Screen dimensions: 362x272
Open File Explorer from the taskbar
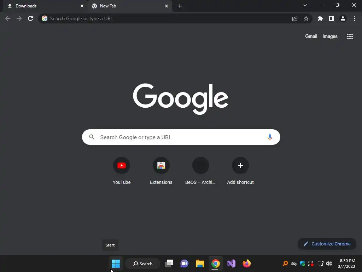pos(200,263)
